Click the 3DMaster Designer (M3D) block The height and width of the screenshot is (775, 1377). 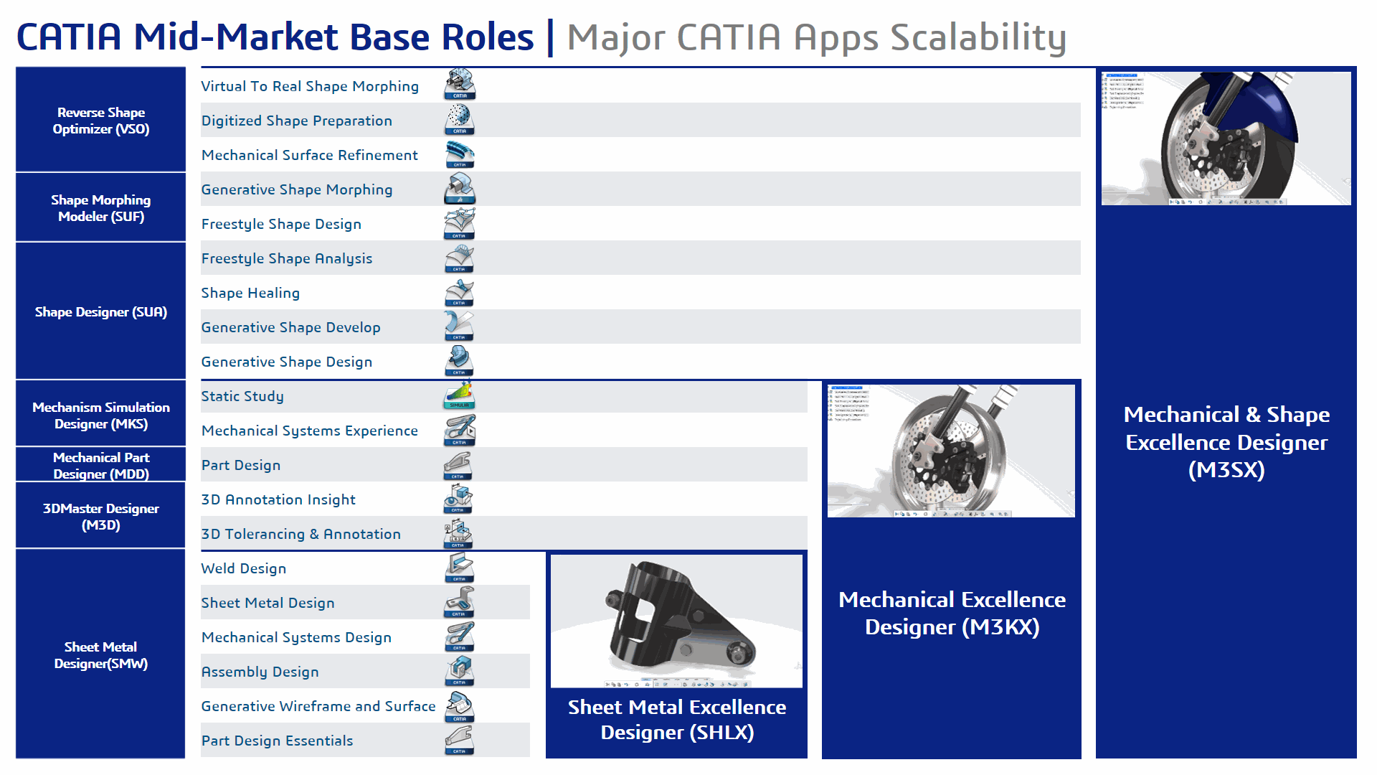point(100,516)
